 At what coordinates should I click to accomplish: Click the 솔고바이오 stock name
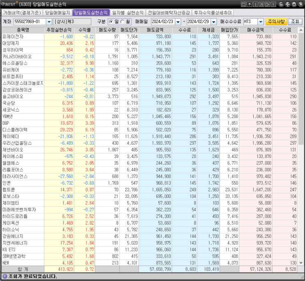tap(13, 97)
